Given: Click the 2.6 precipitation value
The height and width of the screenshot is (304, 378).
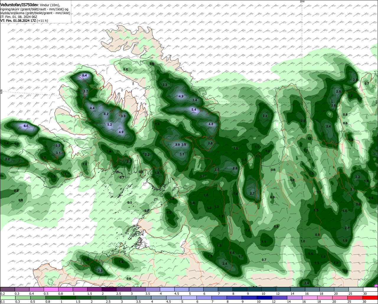Looking at the screenshot, I should tap(210, 143).
